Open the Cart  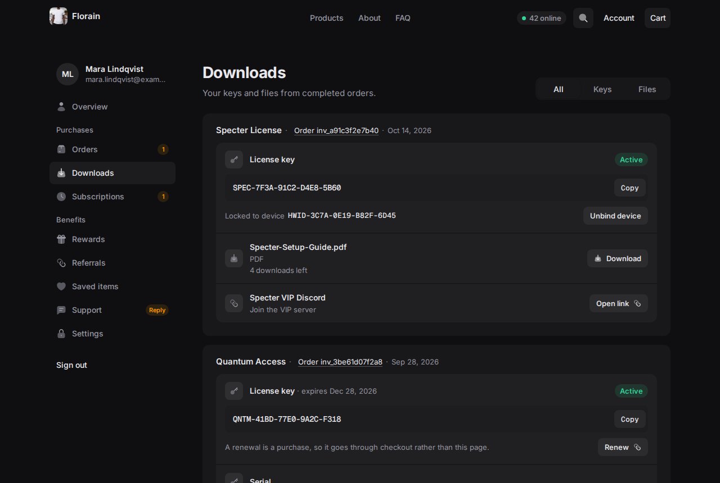click(x=658, y=18)
